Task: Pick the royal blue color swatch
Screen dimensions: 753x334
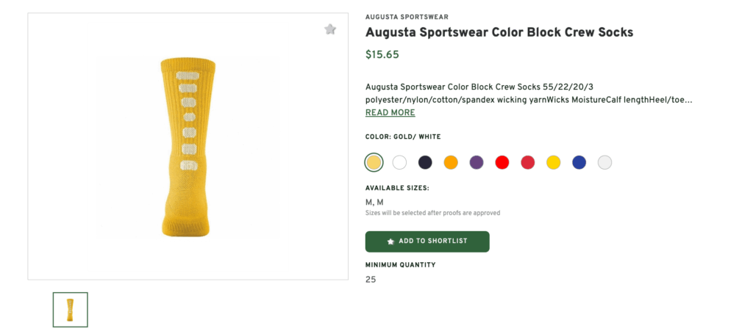Action: [579, 162]
